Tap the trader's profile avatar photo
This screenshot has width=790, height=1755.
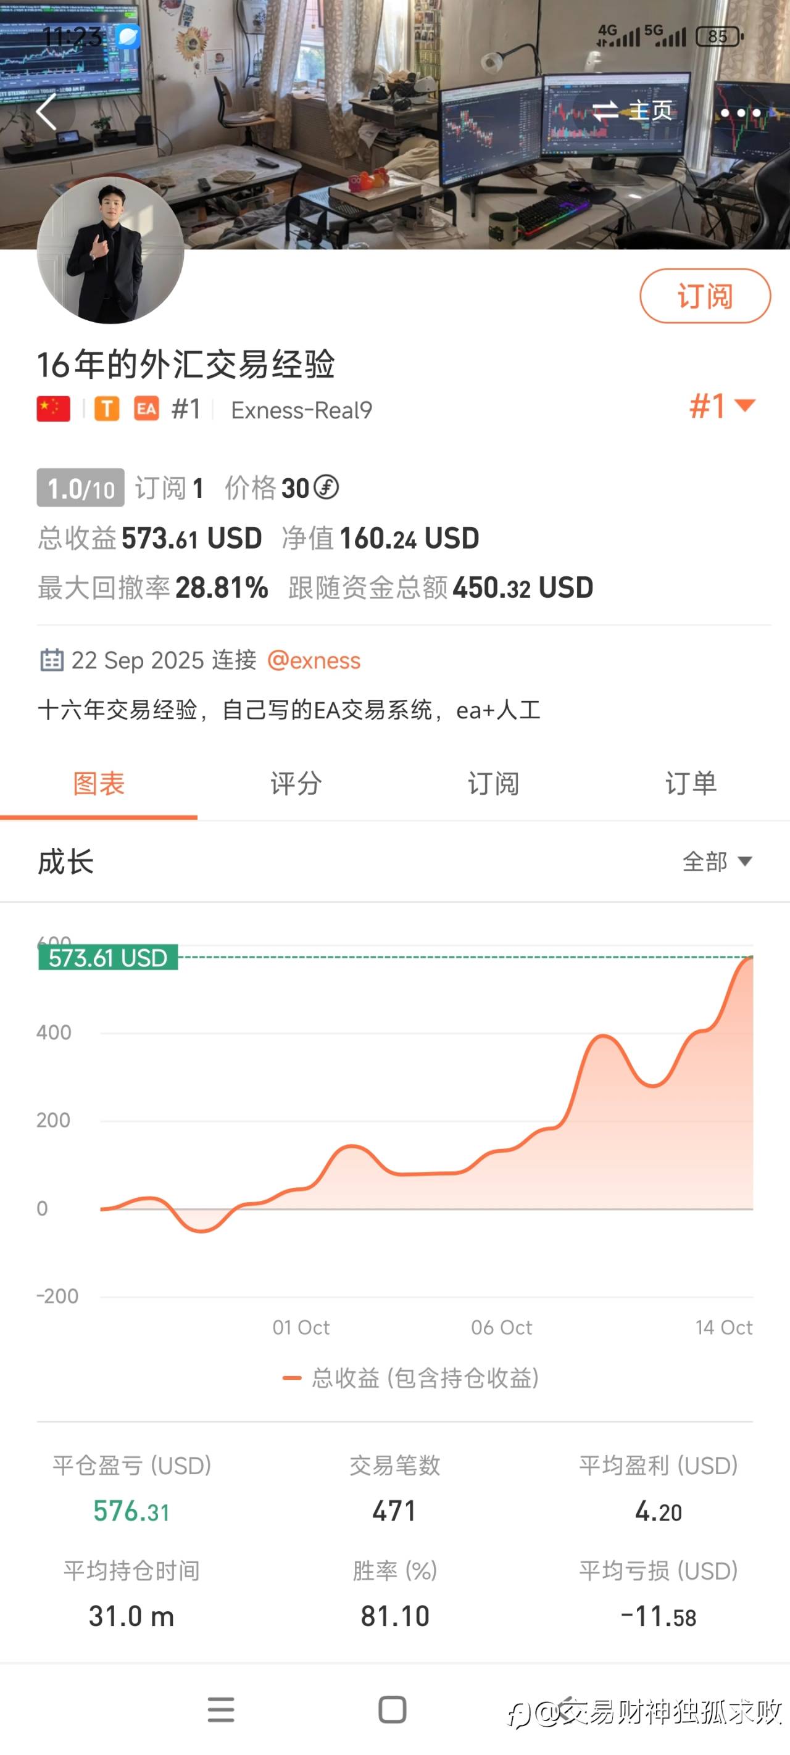click(x=110, y=250)
